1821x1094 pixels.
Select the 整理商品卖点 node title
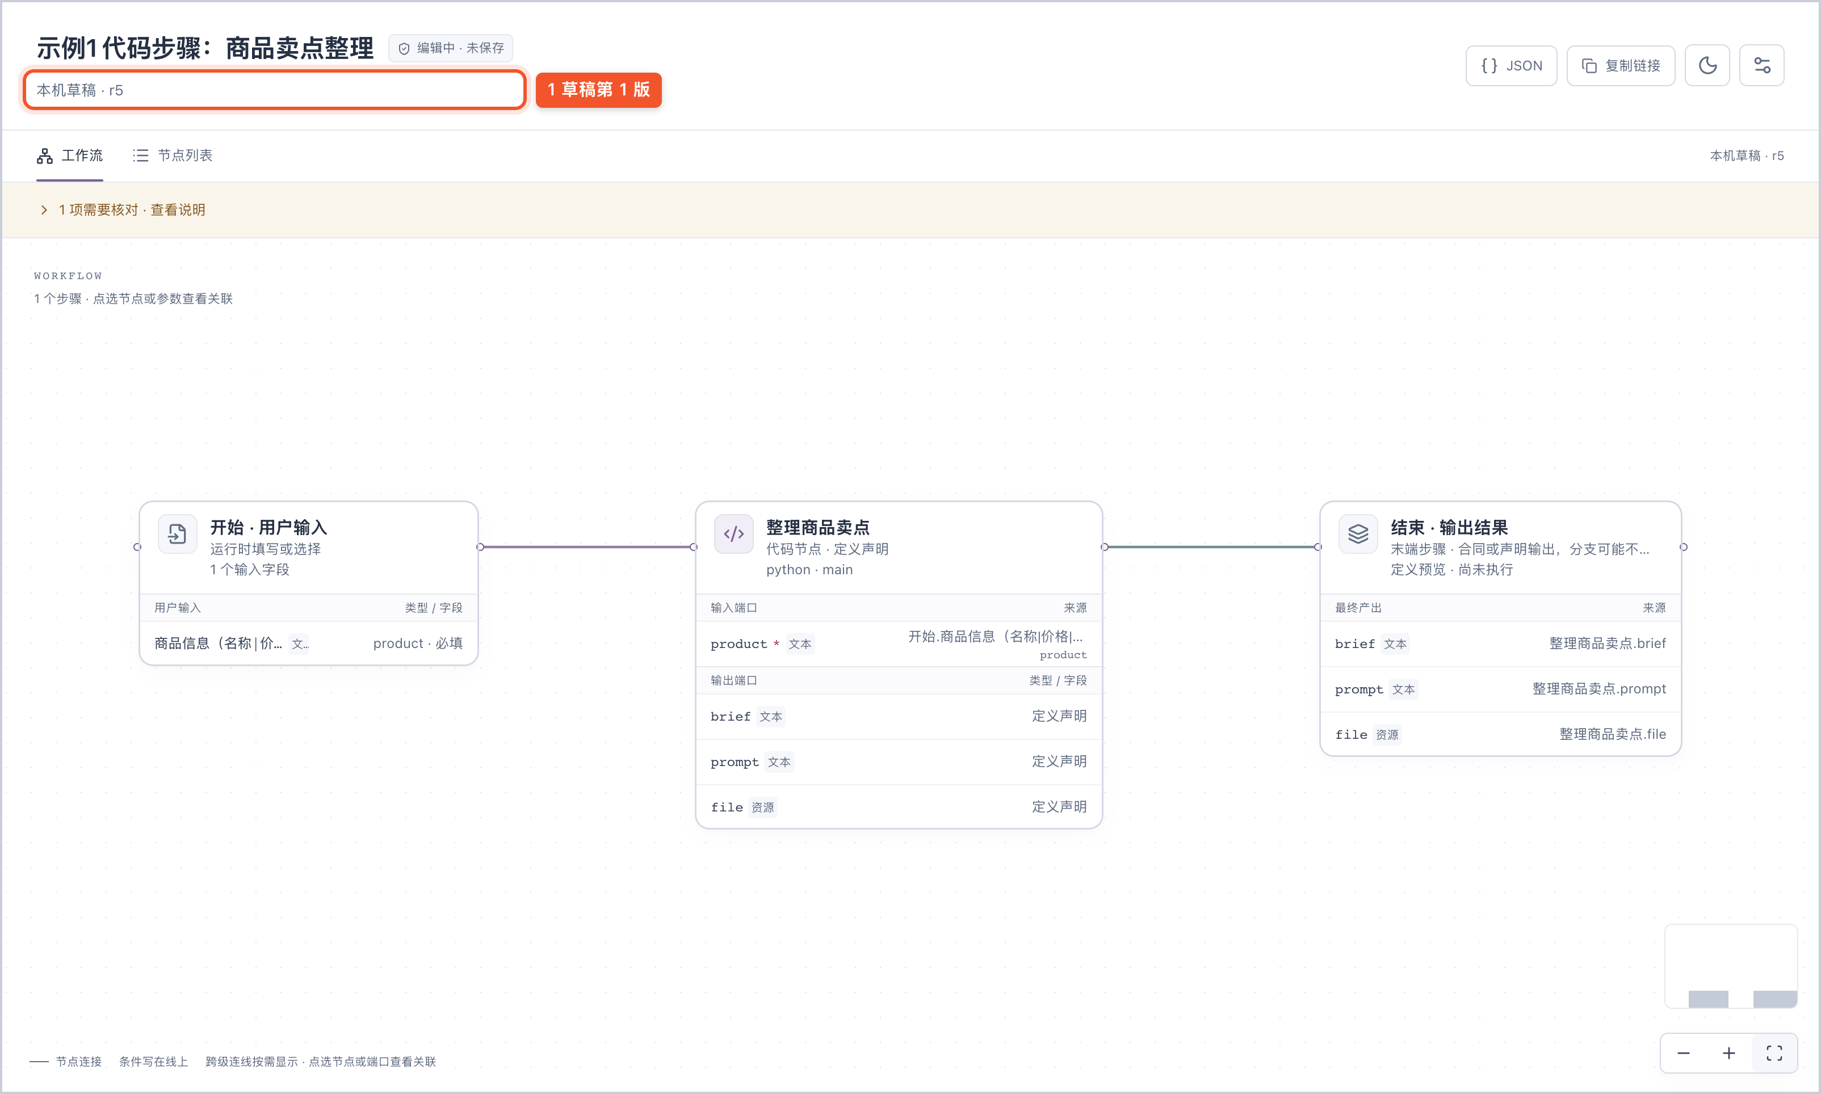click(817, 527)
